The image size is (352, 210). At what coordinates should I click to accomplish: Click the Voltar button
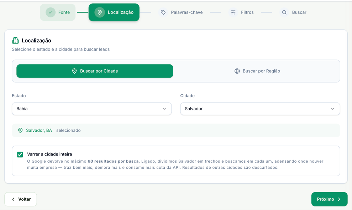coord(21,199)
